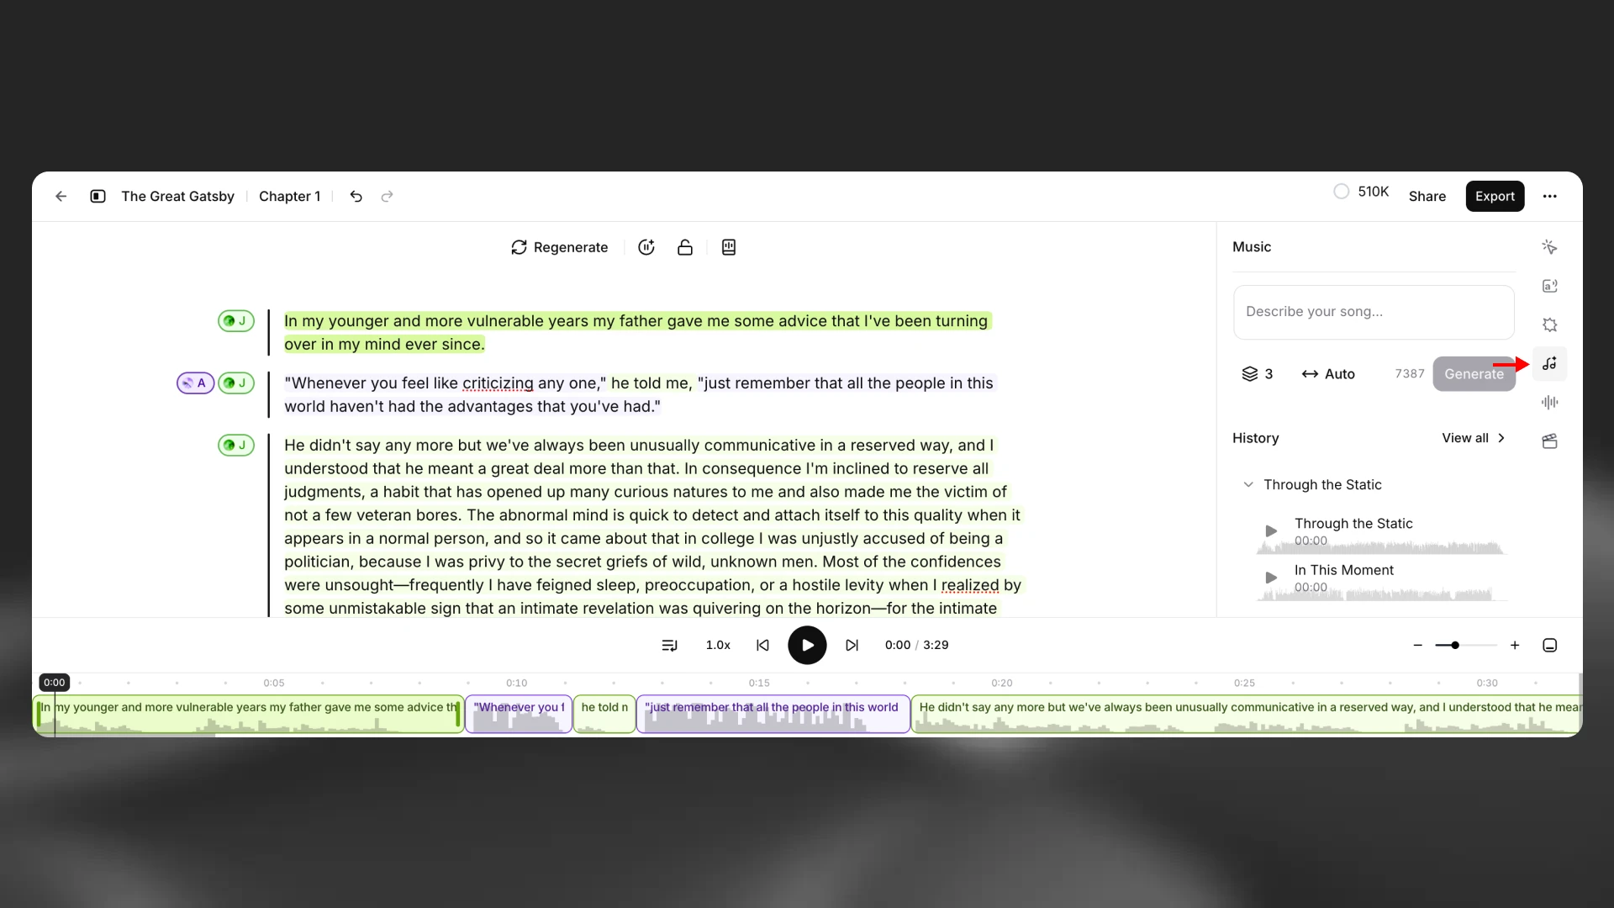Click the undo arrow icon
1614x908 pixels.
pyautogui.click(x=356, y=196)
